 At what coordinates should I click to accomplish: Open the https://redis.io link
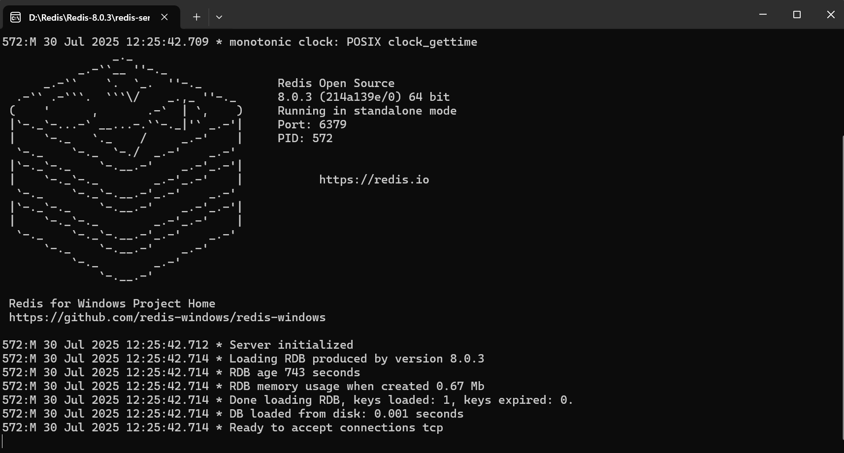pyautogui.click(x=374, y=180)
